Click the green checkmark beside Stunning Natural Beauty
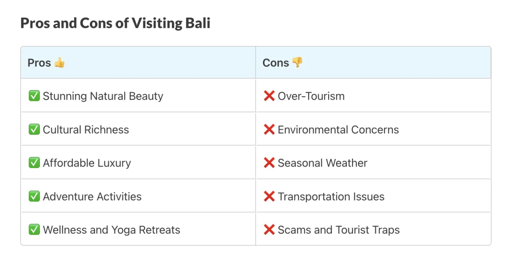Viewport: 521px width, 263px height. click(34, 96)
